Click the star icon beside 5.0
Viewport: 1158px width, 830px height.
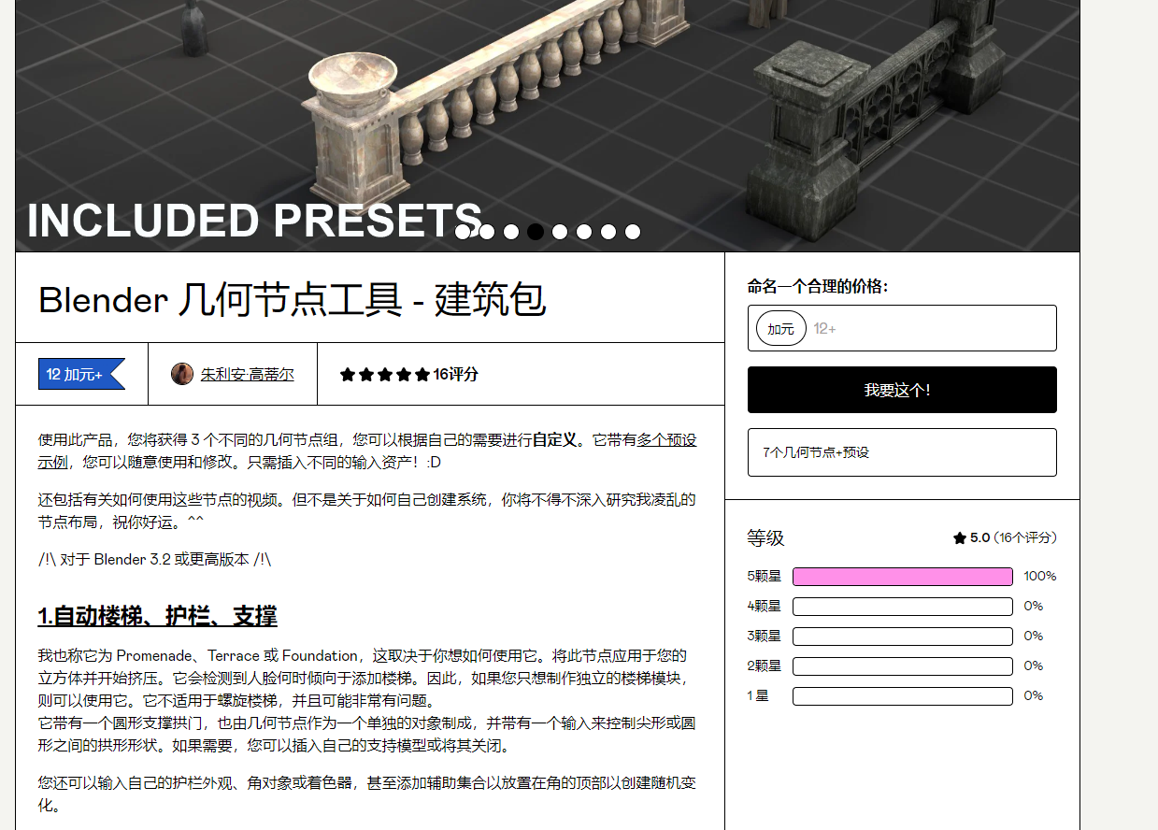pyautogui.click(x=959, y=537)
